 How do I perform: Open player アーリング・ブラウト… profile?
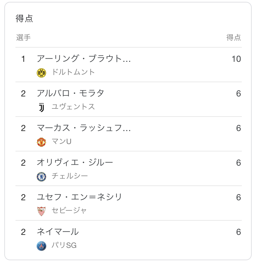point(83,59)
